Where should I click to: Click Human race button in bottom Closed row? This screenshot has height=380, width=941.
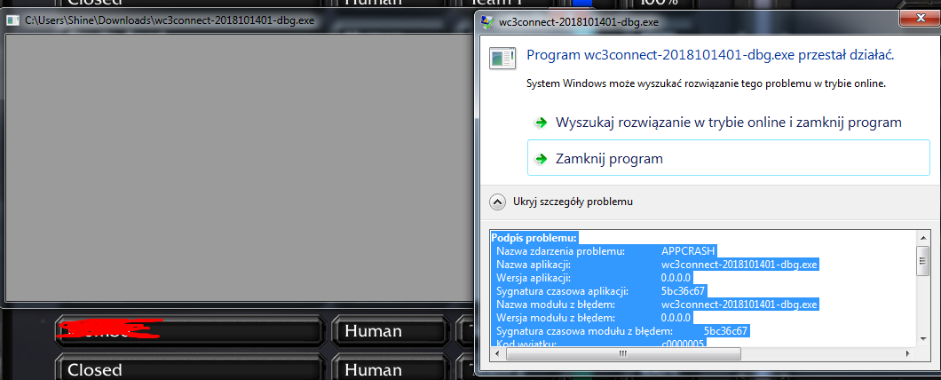point(390,368)
